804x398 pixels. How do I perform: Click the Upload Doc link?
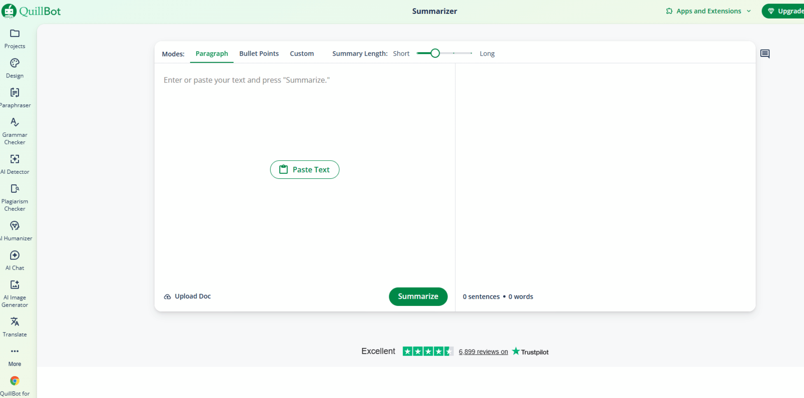(187, 297)
